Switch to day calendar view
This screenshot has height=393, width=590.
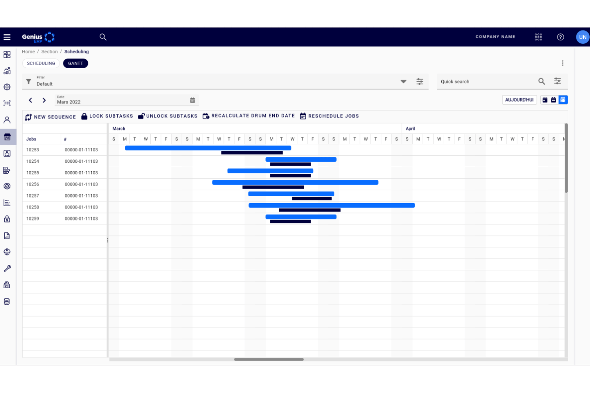tap(545, 100)
